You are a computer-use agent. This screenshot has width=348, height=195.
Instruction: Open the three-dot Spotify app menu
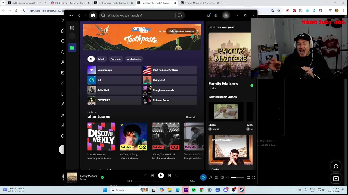71,15
